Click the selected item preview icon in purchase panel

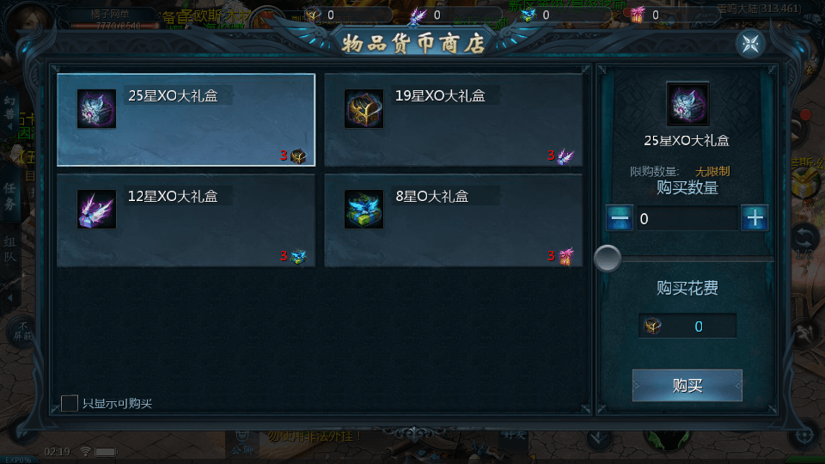687,104
